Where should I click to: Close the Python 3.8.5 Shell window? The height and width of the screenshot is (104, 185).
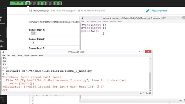click(x=148, y=51)
